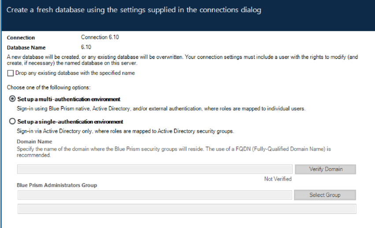Click the Verify Domain button
Screen dimensions: 375x228
point(326,169)
